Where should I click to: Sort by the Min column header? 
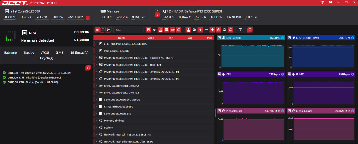[x=171, y=38]
